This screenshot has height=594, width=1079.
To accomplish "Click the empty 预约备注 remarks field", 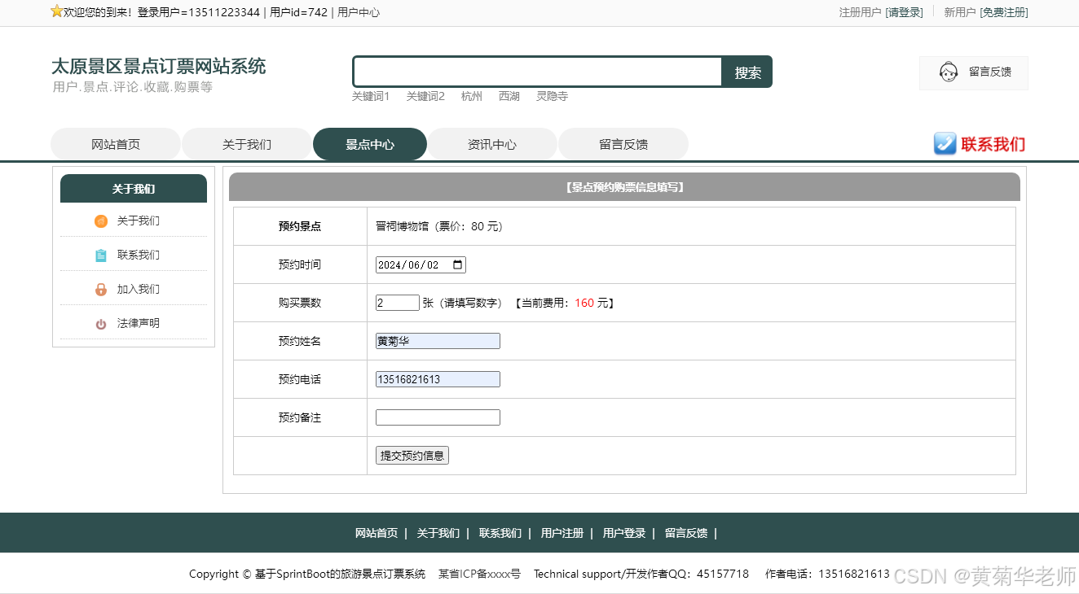I will (x=438, y=417).
